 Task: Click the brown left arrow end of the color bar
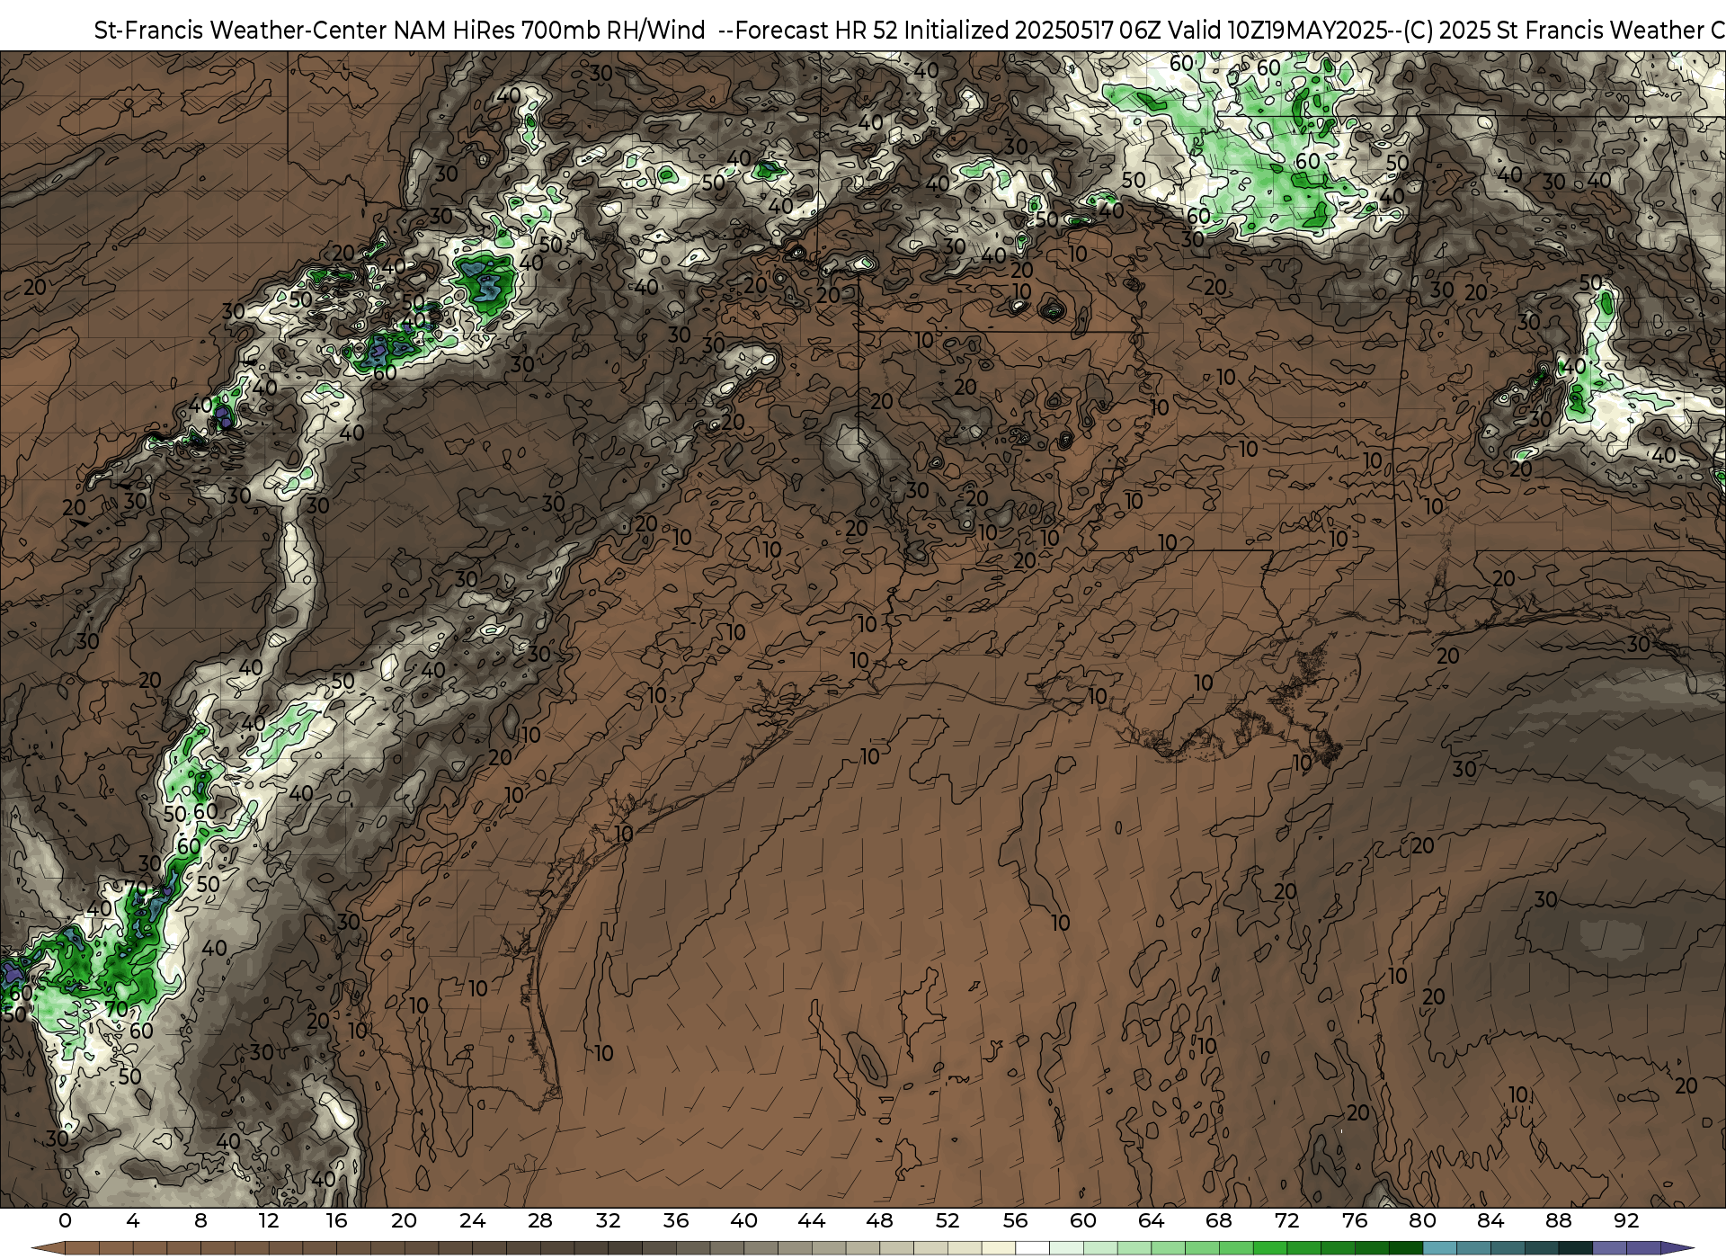click(48, 1248)
